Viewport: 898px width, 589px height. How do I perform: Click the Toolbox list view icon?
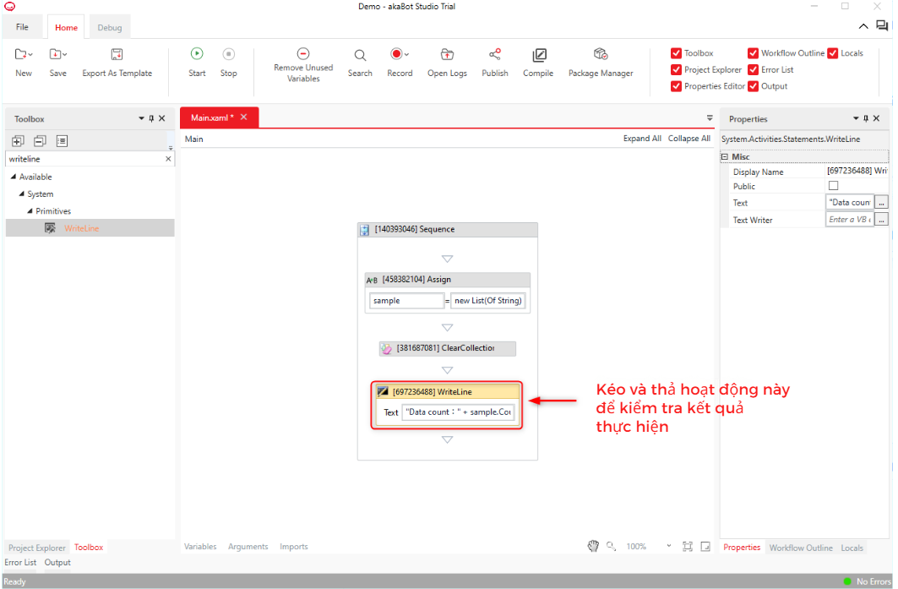(62, 140)
